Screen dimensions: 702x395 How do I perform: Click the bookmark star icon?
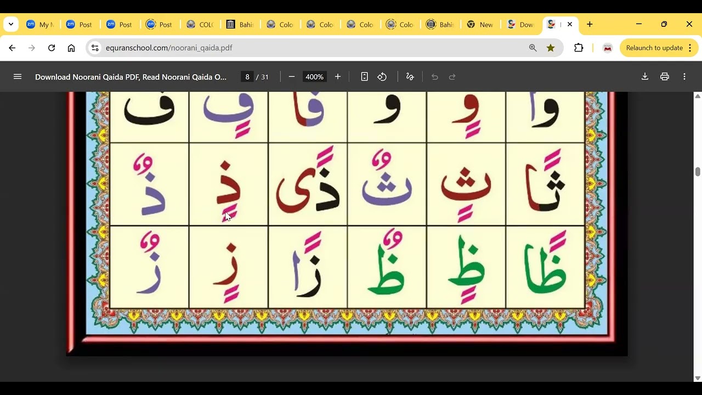[551, 48]
